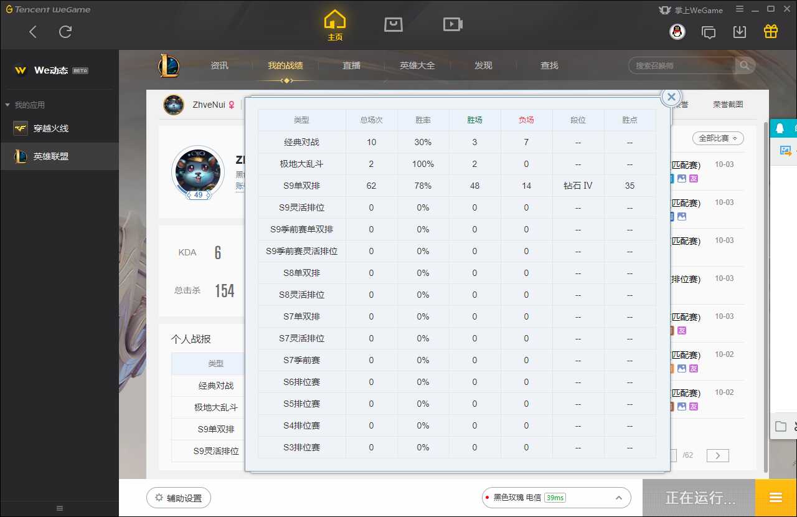797x517 pixels.
Task: Open the QQ penguin avatar
Action: 677,32
